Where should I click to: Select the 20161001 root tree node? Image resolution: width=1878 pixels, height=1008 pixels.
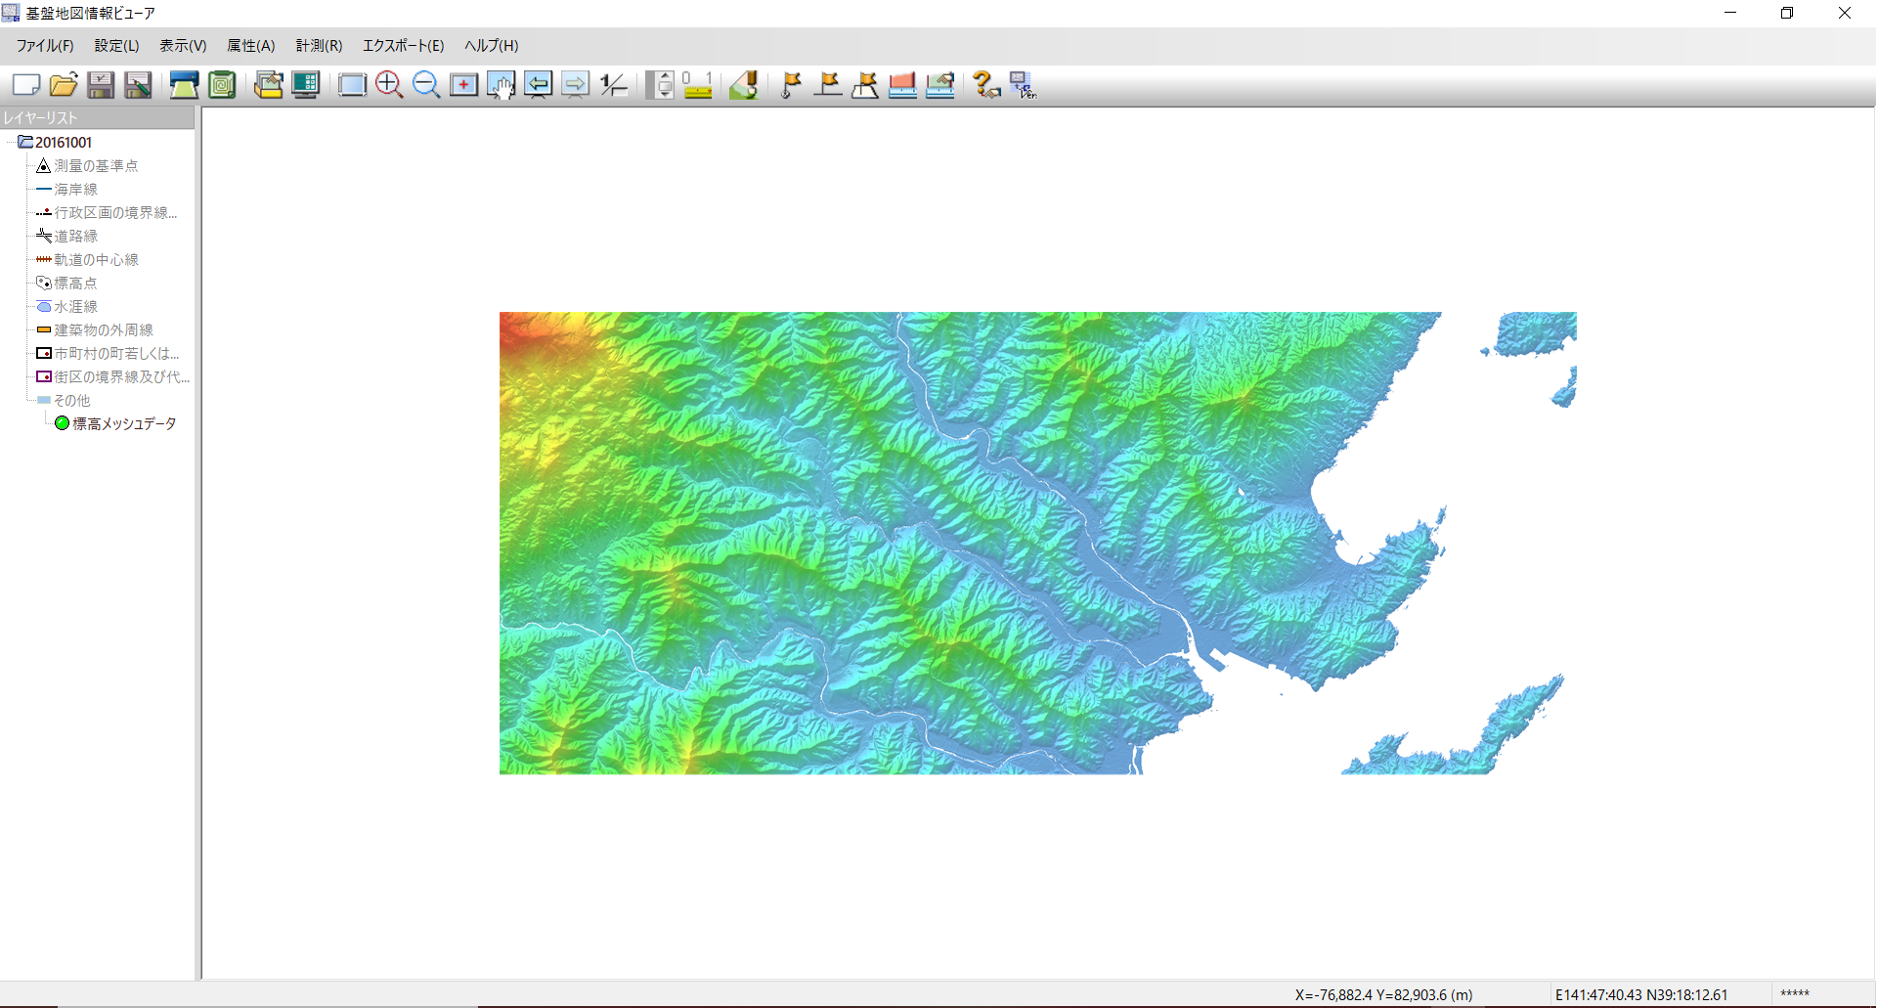[x=64, y=143]
